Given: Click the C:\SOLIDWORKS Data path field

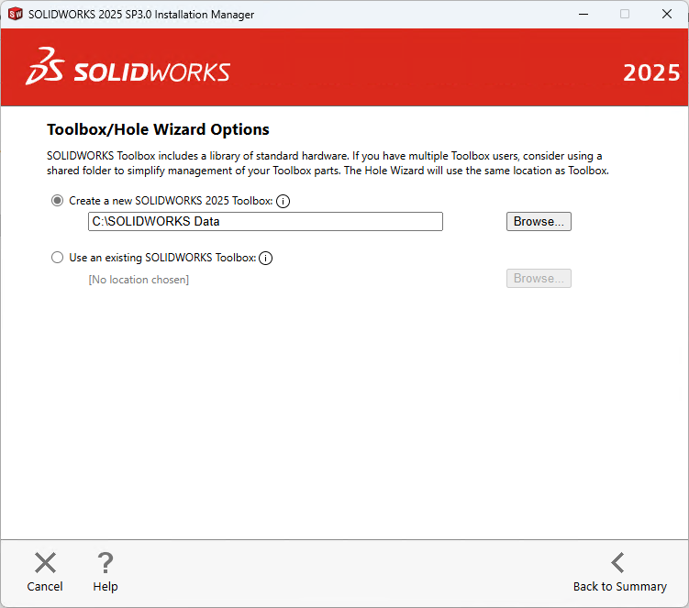Looking at the screenshot, I should 265,222.
